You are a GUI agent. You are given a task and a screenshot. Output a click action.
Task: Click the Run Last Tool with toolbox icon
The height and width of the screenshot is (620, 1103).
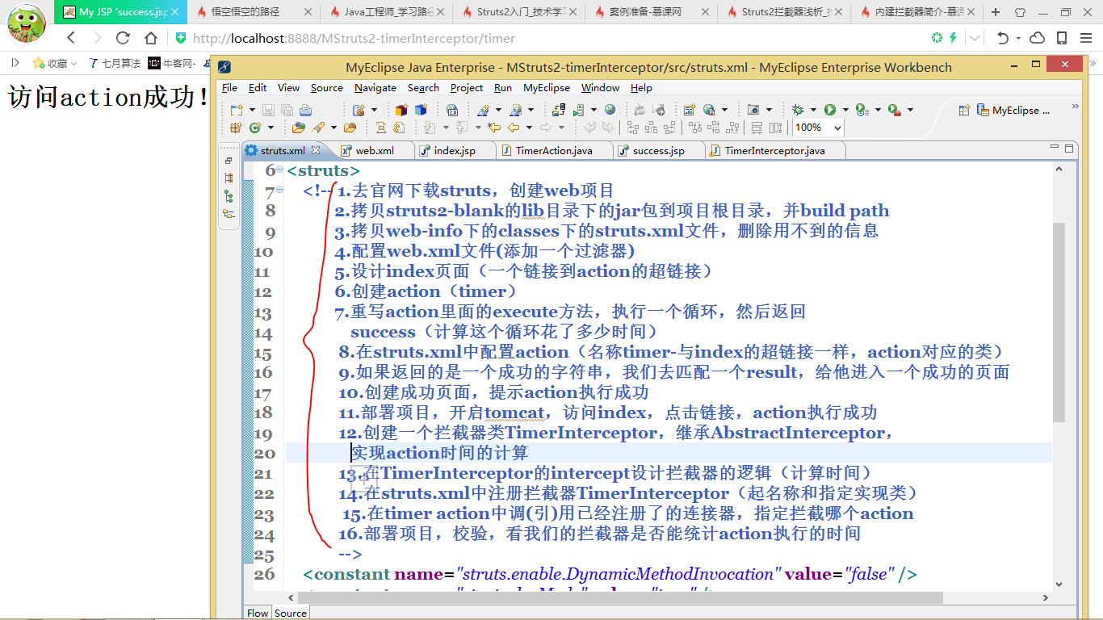click(x=895, y=110)
